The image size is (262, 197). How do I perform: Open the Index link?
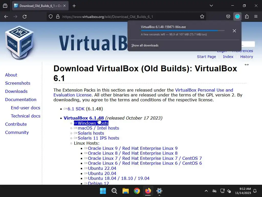coord(228,57)
